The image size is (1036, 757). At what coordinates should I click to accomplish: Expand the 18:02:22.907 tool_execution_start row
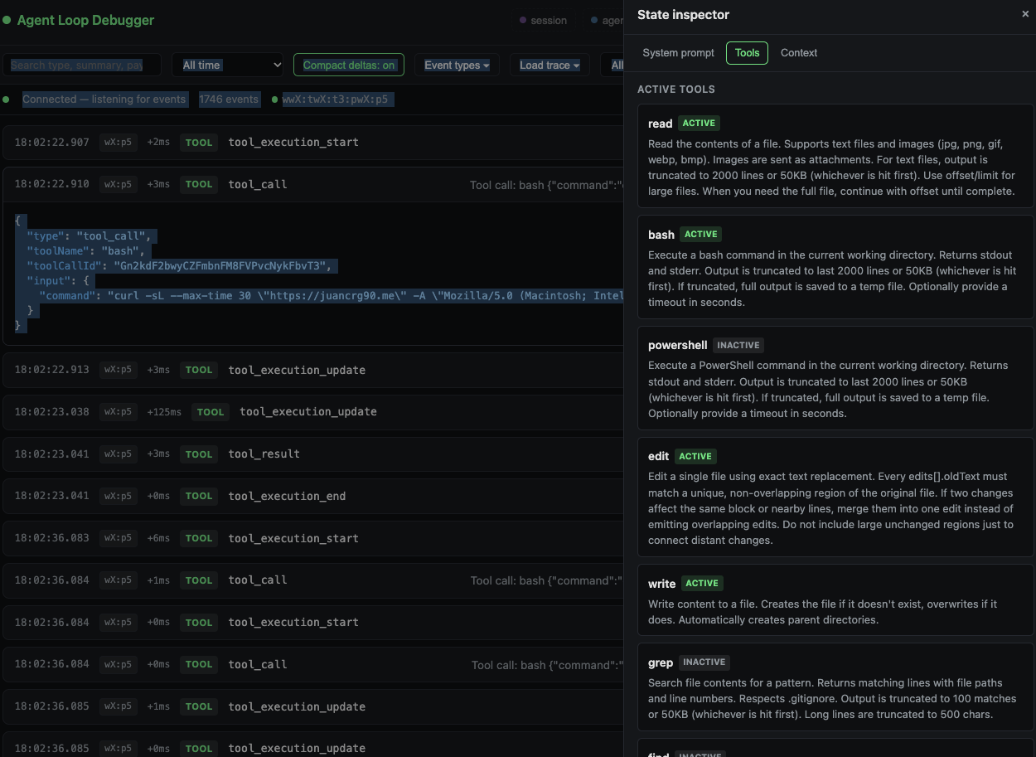tap(313, 143)
